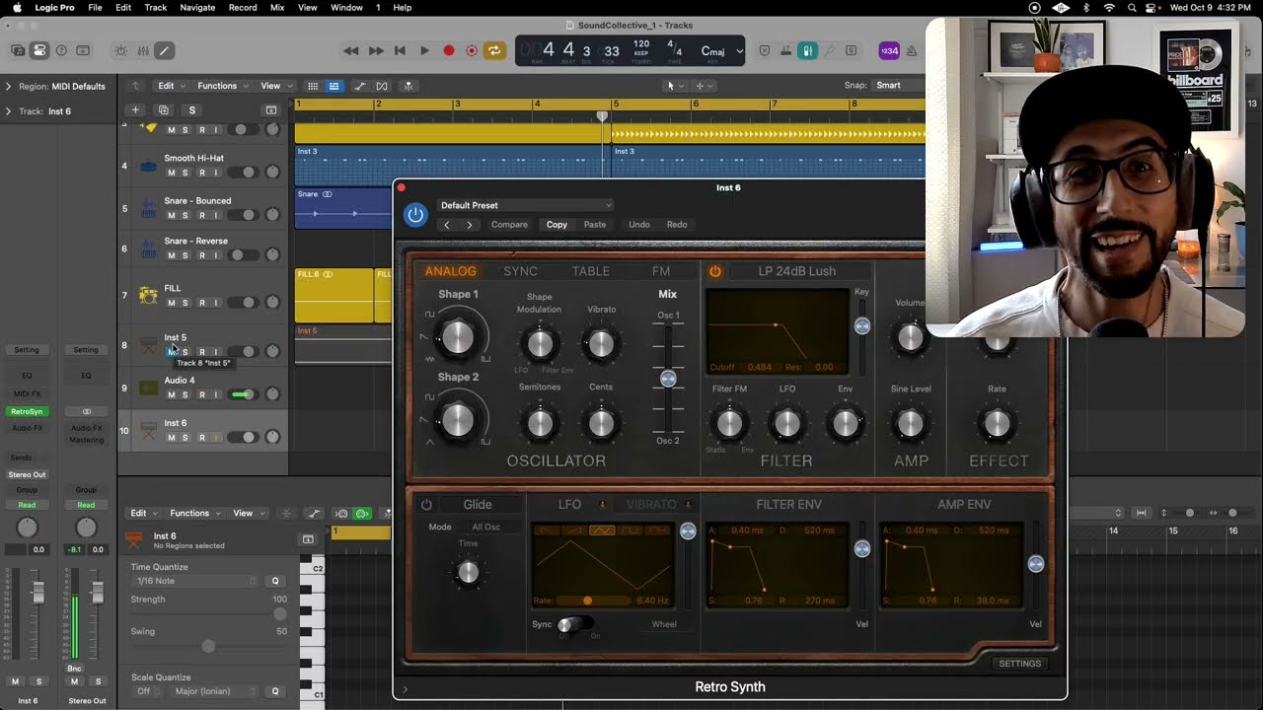1263x710 pixels.
Task: Toggle the Glide power button
Action: [x=426, y=505]
